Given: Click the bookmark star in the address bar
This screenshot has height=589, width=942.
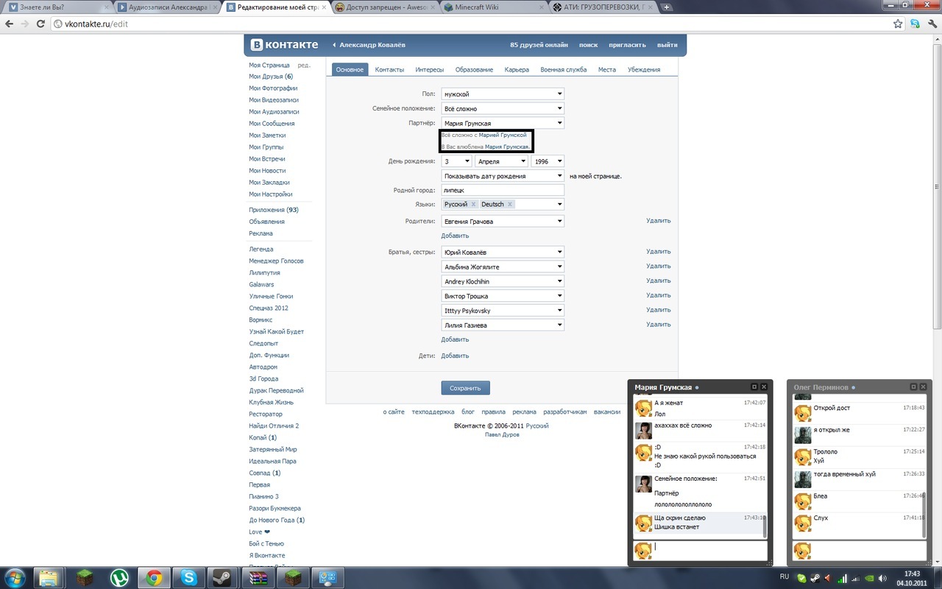Looking at the screenshot, I should click(x=898, y=24).
